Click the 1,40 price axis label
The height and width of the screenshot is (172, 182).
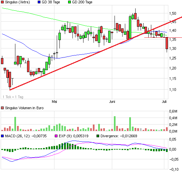pyautogui.click(x=173, y=30)
